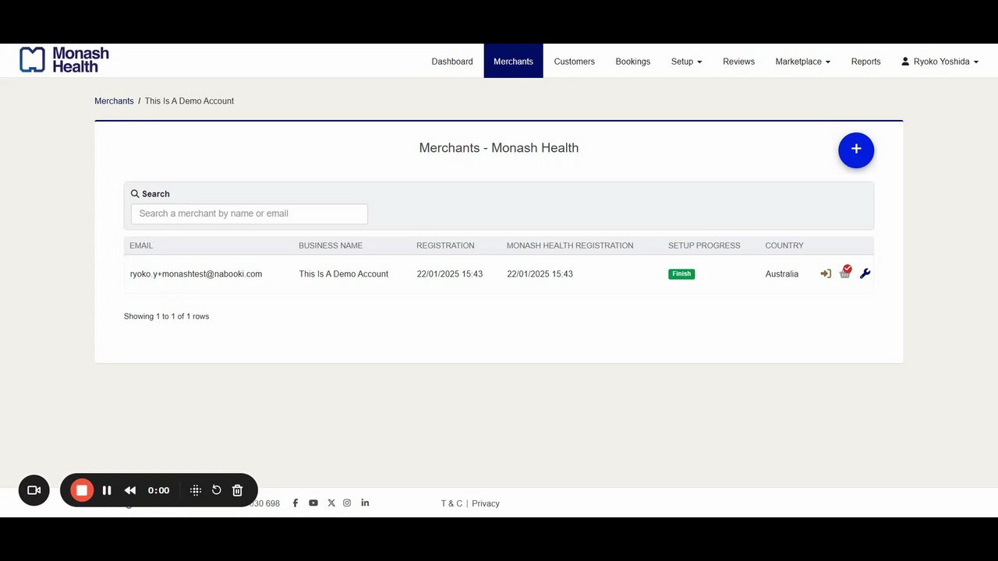
Task: Expand the Setup dropdown menu
Action: click(x=686, y=61)
